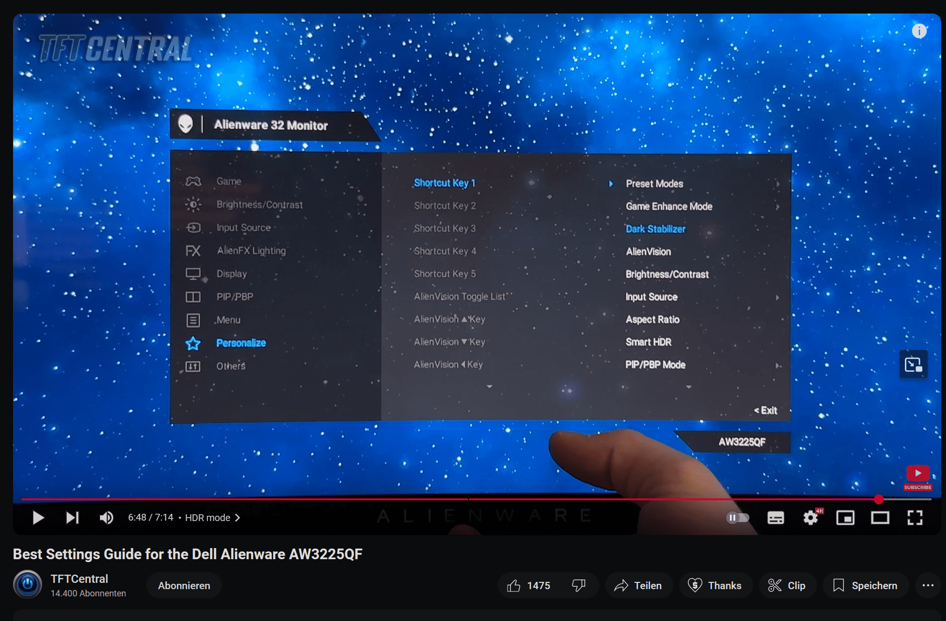Switch to miniplayer mode

tap(845, 518)
